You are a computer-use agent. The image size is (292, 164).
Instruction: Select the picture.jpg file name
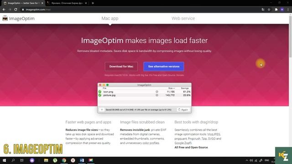click(x=109, y=95)
